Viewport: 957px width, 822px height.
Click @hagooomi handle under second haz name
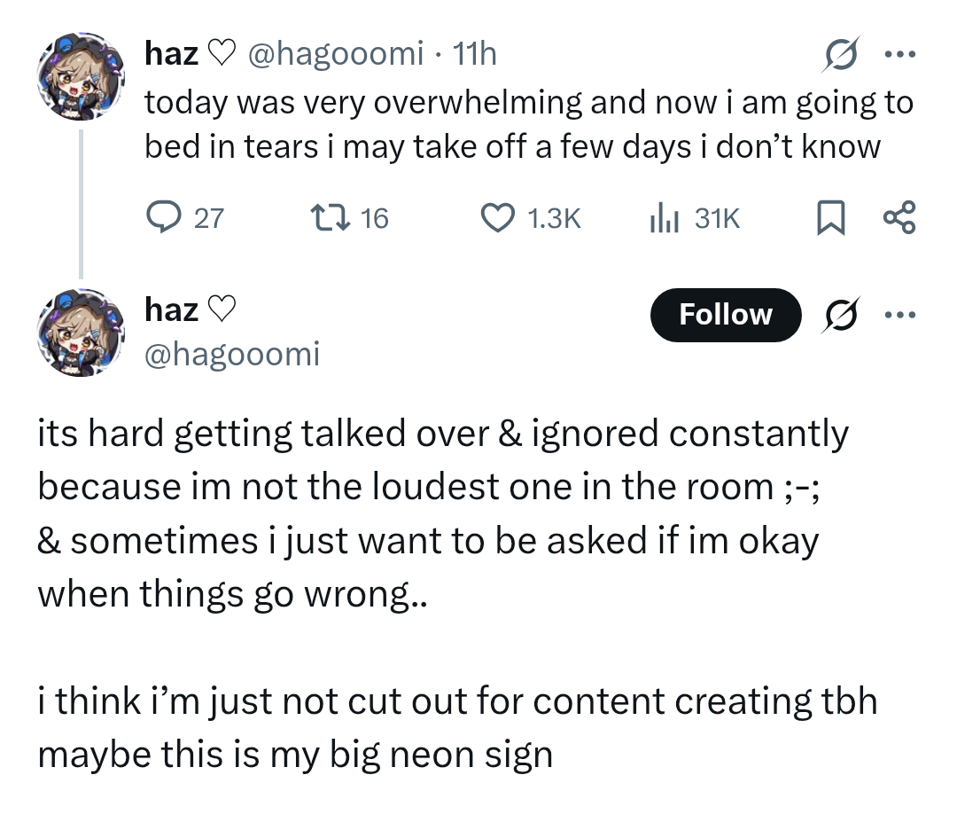click(232, 354)
